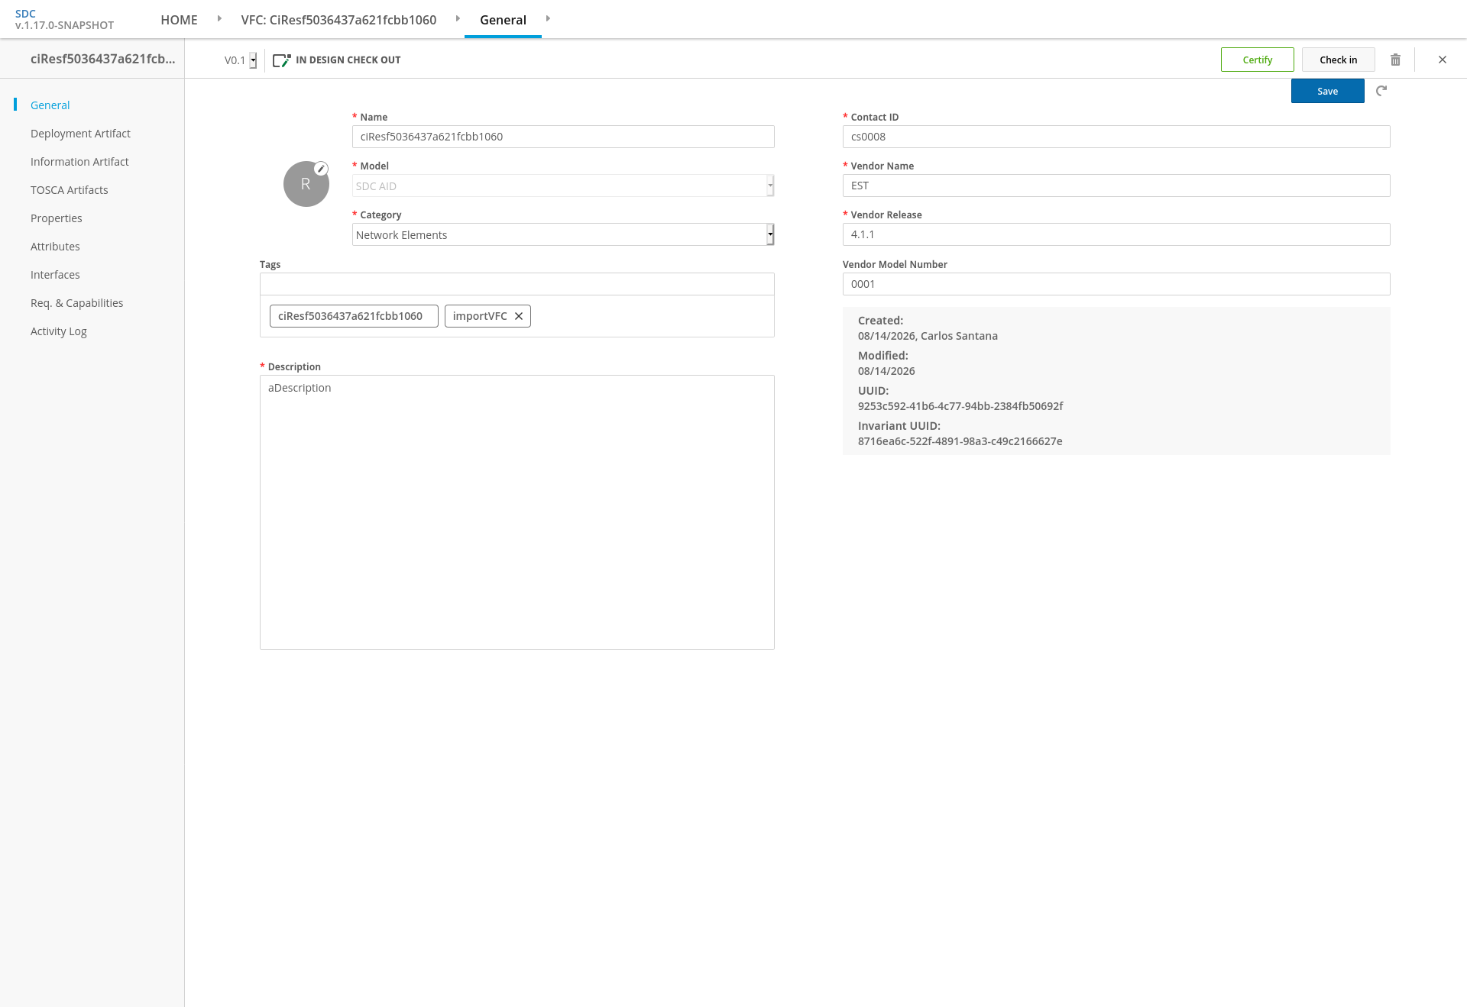Click the Name input field
The width and height of the screenshot is (1467, 1007).
tap(563, 137)
